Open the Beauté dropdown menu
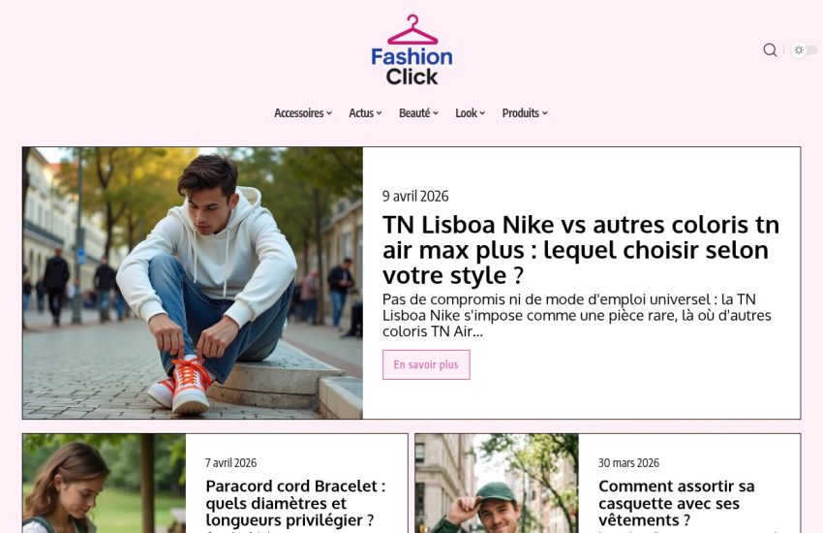 click(x=418, y=113)
